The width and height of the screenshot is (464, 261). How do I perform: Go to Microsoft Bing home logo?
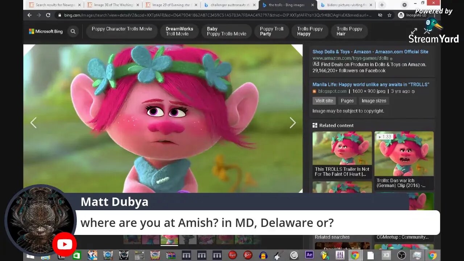[x=46, y=32]
